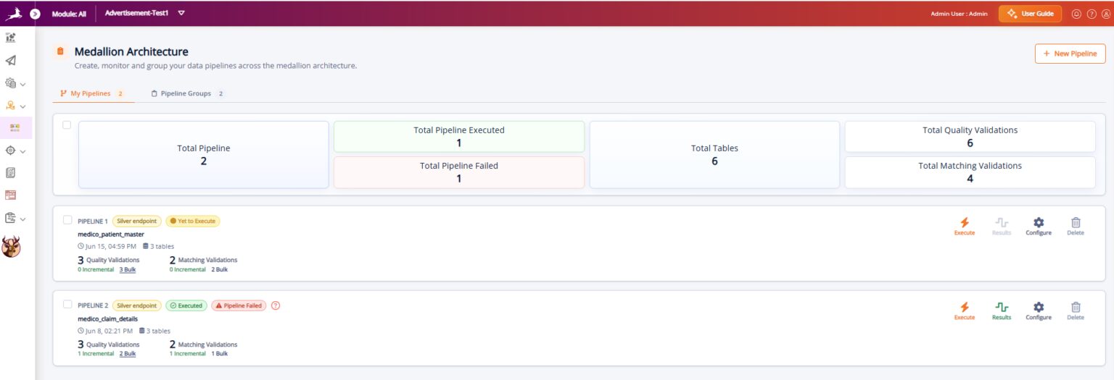The height and width of the screenshot is (380, 1114).
Task: Click the Module: All label
Action: (x=69, y=14)
